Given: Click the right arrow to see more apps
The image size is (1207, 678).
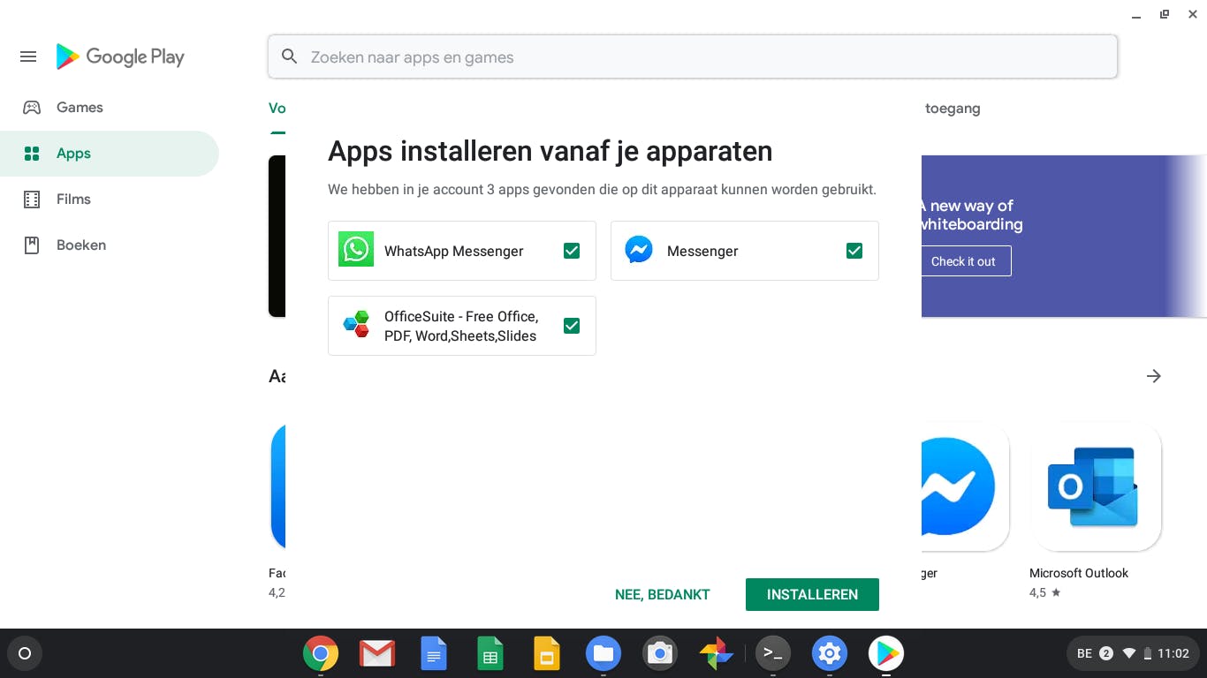Looking at the screenshot, I should pyautogui.click(x=1153, y=376).
